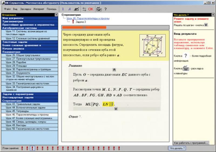Show next solution step with down chevron
The height and width of the screenshot is (152, 216).
[x=116, y=109]
